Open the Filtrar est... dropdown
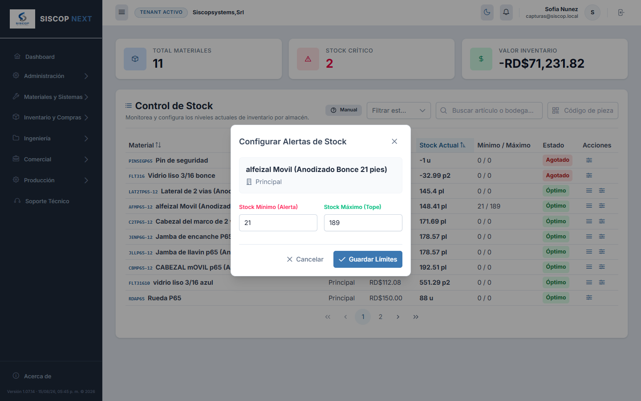641x401 pixels. 399,110
